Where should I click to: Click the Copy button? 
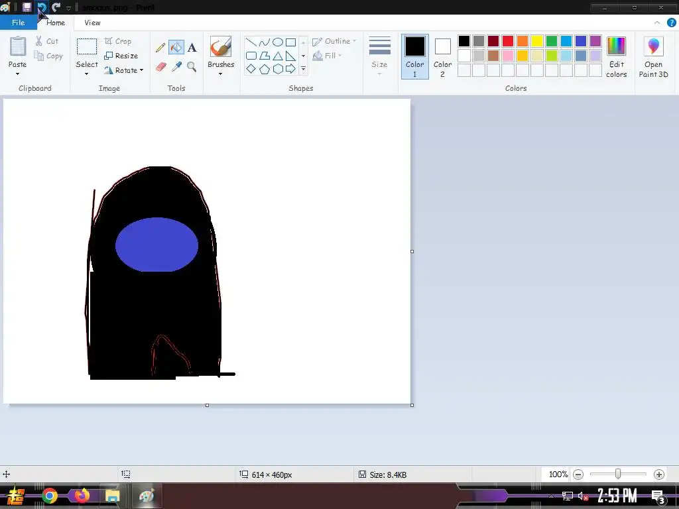click(48, 56)
